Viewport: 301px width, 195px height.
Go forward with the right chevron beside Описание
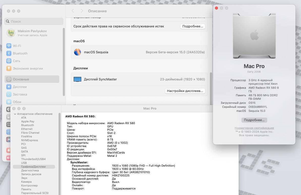82,11
